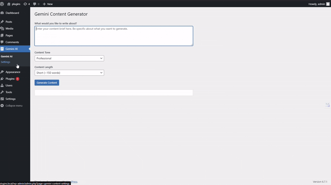Click the Plugins plug icon
The width and height of the screenshot is (331, 185).
pos(2,79)
